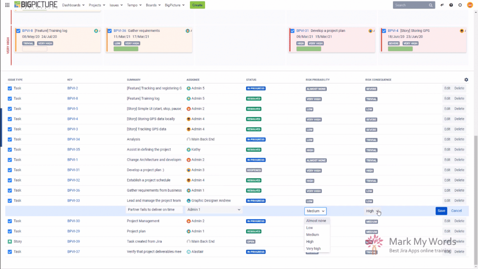Click Admin 3 avatar icon

pos(188,170)
